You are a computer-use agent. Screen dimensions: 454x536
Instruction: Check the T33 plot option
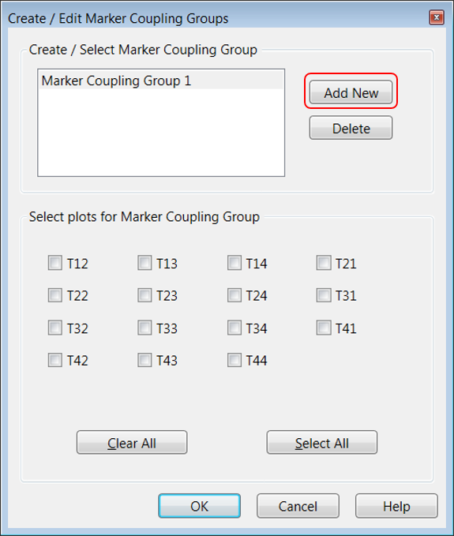tap(144, 328)
